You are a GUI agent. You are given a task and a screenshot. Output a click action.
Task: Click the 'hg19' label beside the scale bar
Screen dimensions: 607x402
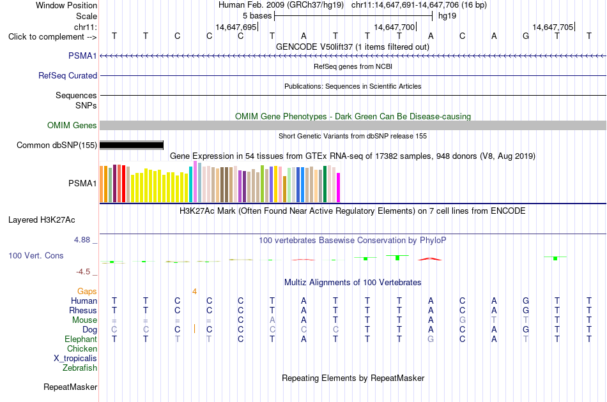coord(447,16)
